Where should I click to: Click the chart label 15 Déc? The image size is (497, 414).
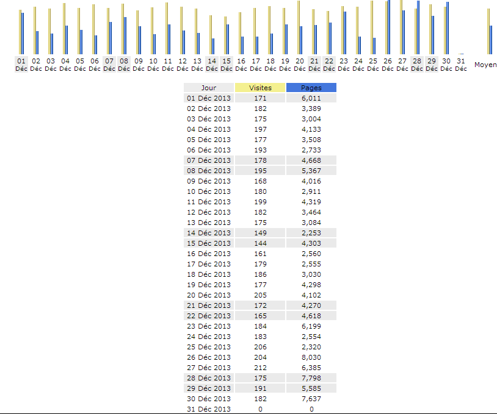227,65
